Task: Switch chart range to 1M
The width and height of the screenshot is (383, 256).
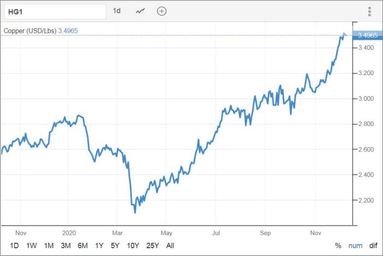Action: 49,246
